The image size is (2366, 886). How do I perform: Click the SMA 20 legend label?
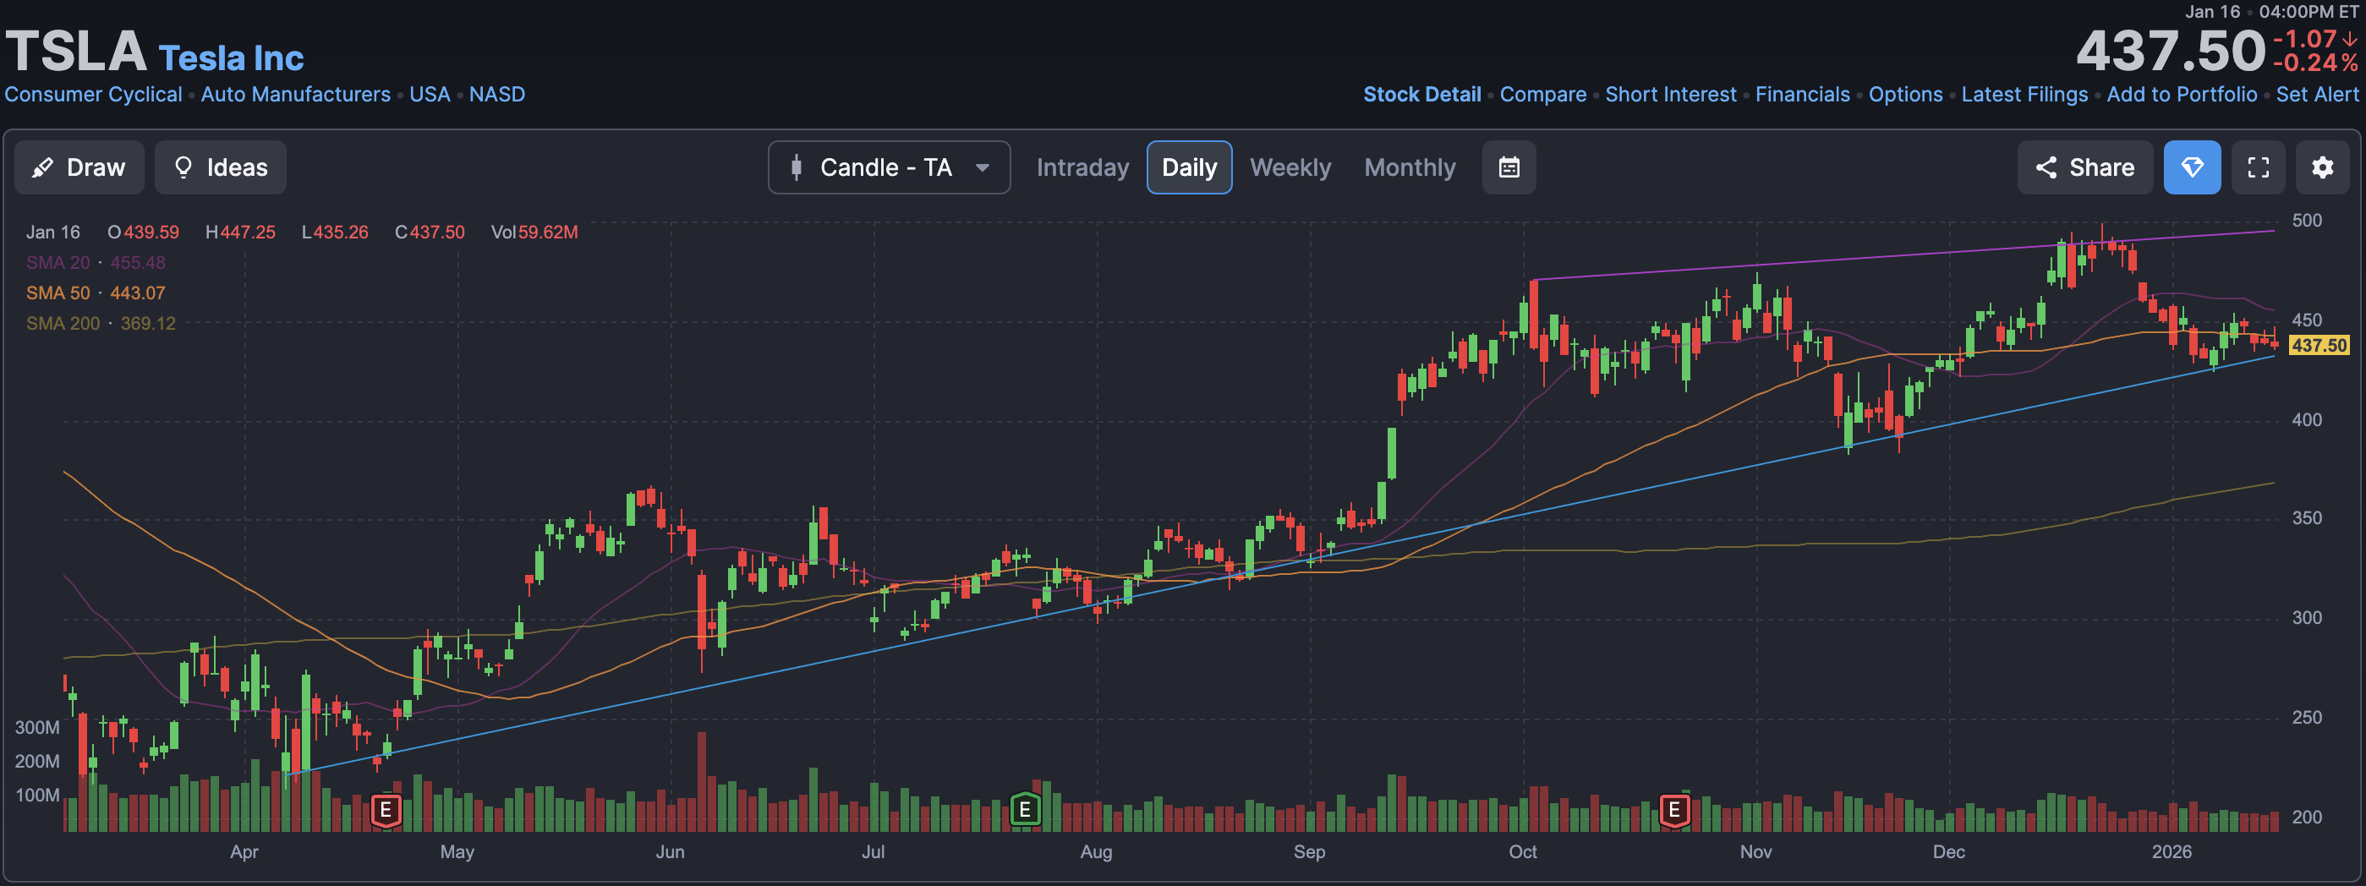click(x=58, y=263)
